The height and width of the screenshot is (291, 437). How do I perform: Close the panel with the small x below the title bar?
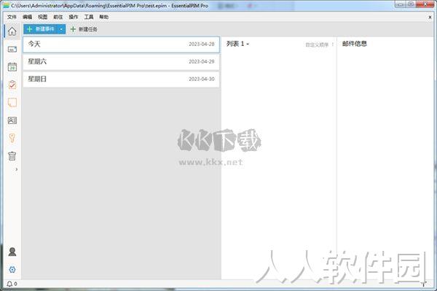(x=430, y=18)
